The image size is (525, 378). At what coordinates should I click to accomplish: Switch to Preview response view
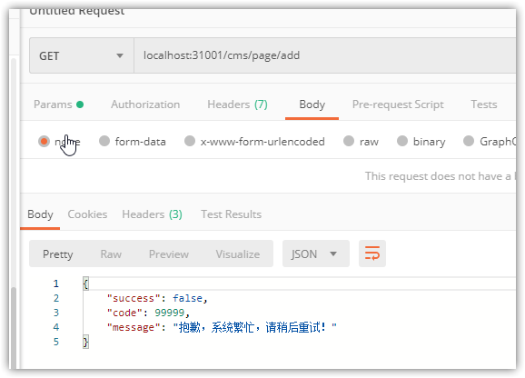[x=169, y=254]
